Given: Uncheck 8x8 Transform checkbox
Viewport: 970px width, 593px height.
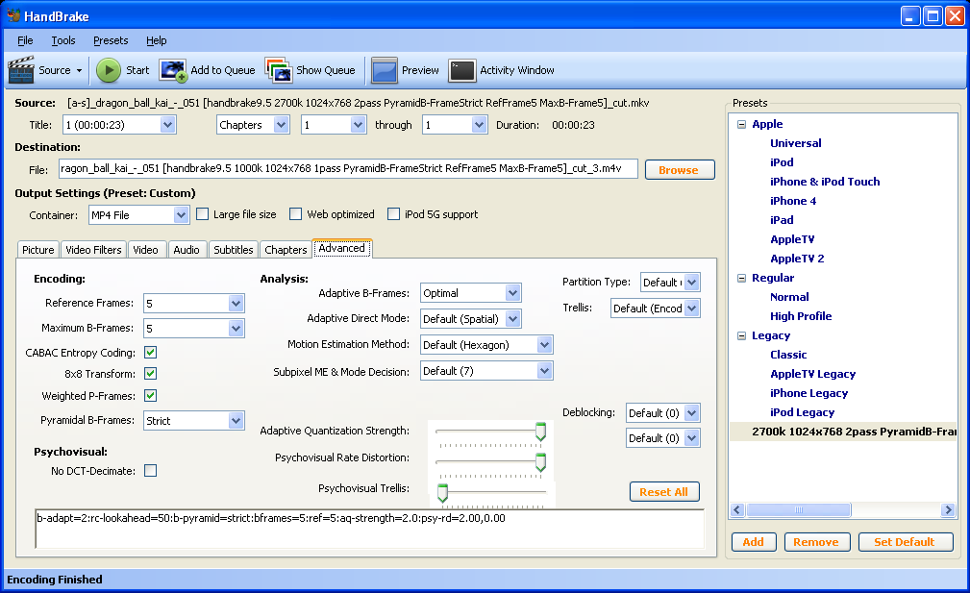Looking at the screenshot, I should coord(150,374).
